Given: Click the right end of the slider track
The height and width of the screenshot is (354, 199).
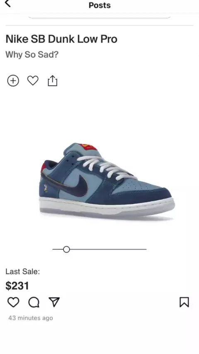Looking at the screenshot, I should 146,249.
